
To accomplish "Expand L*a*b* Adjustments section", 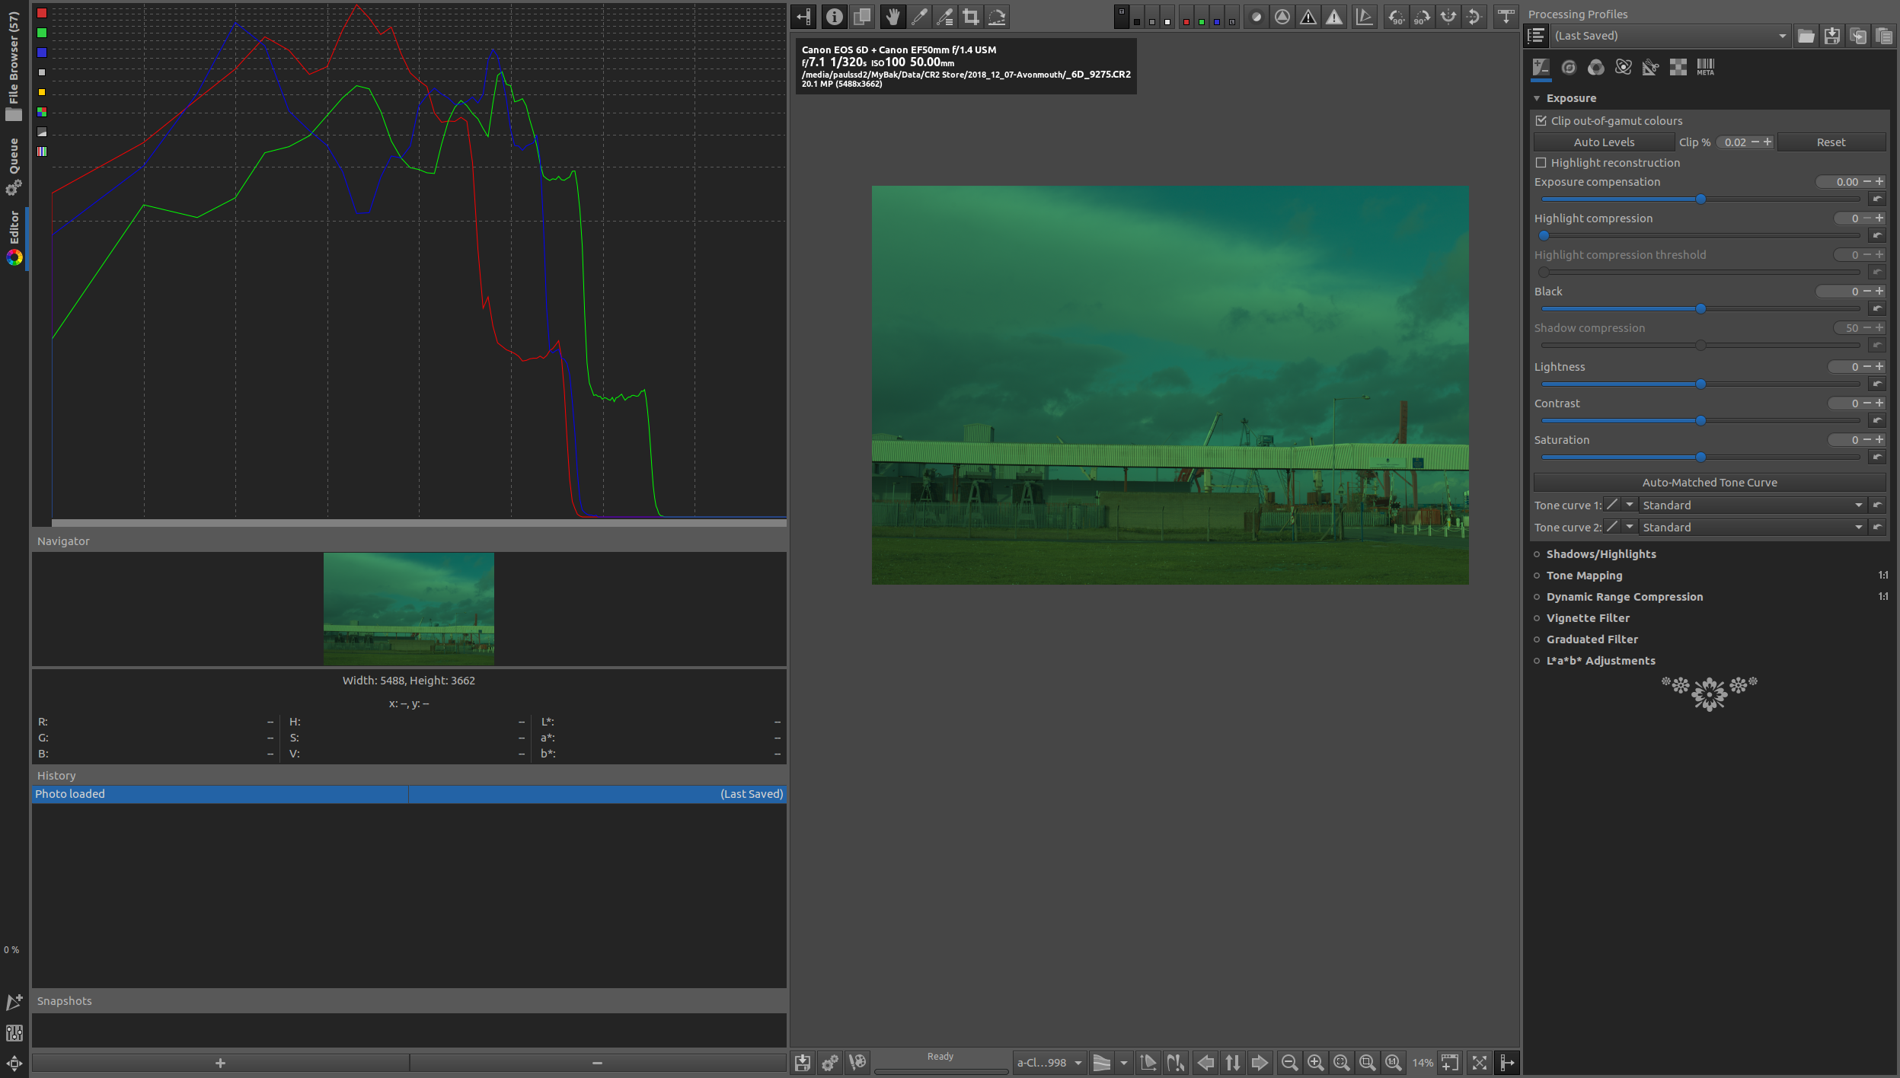I will pyautogui.click(x=1601, y=661).
